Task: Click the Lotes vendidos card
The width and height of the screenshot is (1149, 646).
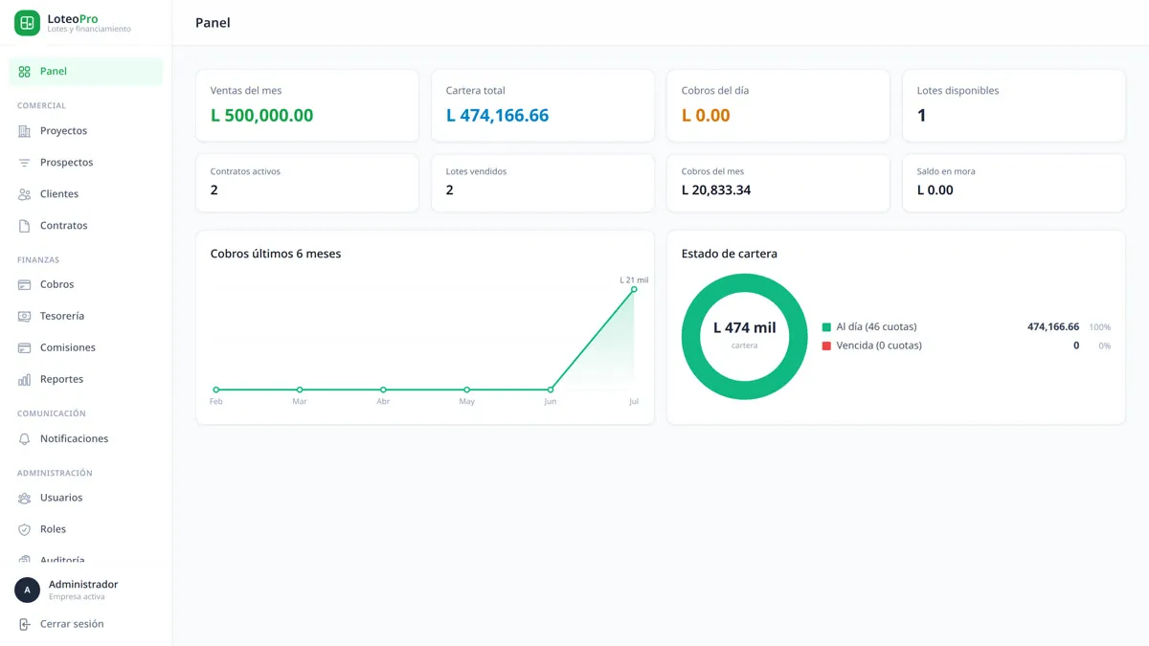Action: [543, 183]
